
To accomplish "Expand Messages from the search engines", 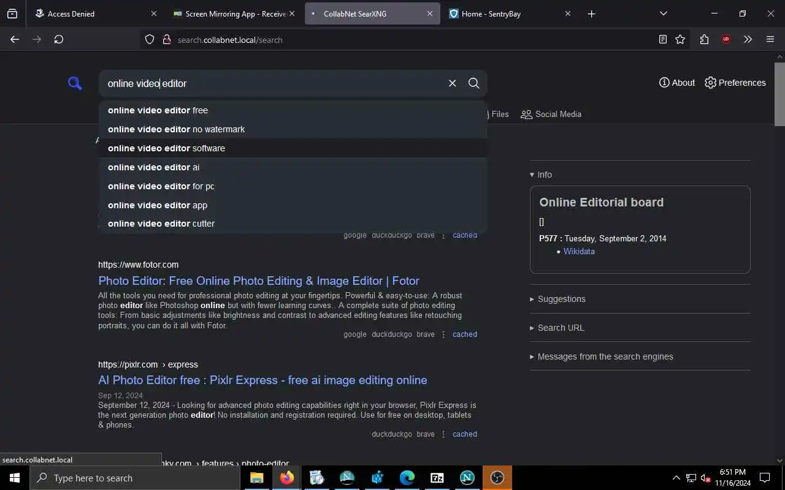I will coord(602,356).
